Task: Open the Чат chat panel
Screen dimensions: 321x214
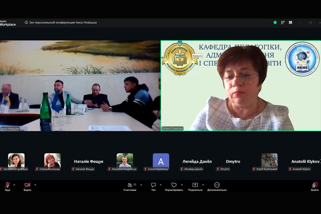Action: (x=153, y=187)
